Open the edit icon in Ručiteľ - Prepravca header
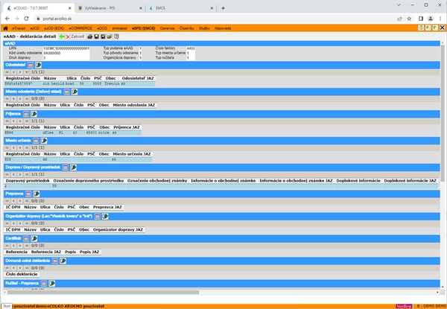Viewport: 447px width, 309px height. pyautogui.click(x=52, y=284)
